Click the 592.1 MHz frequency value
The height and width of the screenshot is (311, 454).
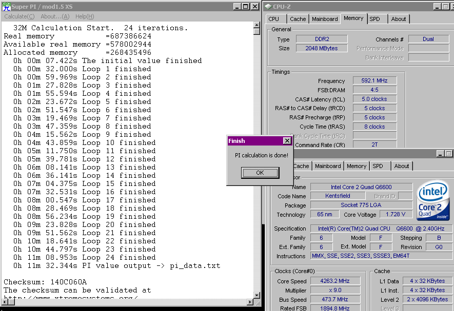pos(374,80)
